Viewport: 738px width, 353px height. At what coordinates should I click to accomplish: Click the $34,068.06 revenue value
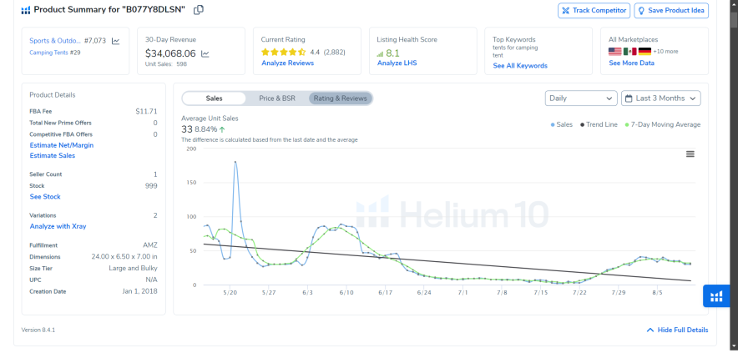170,53
